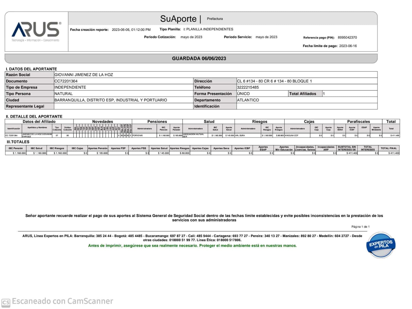
Task: Click the ARL SURA administrator cell
Action: pyautogui.click(x=240, y=135)
